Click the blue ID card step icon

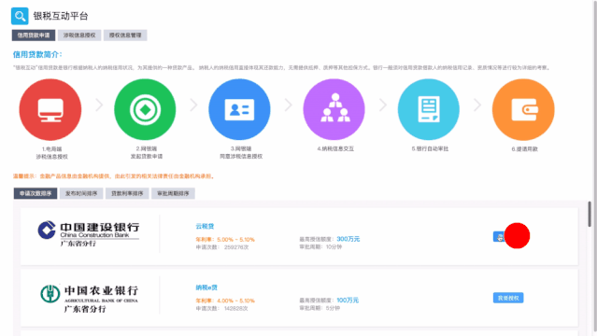pos(239,109)
